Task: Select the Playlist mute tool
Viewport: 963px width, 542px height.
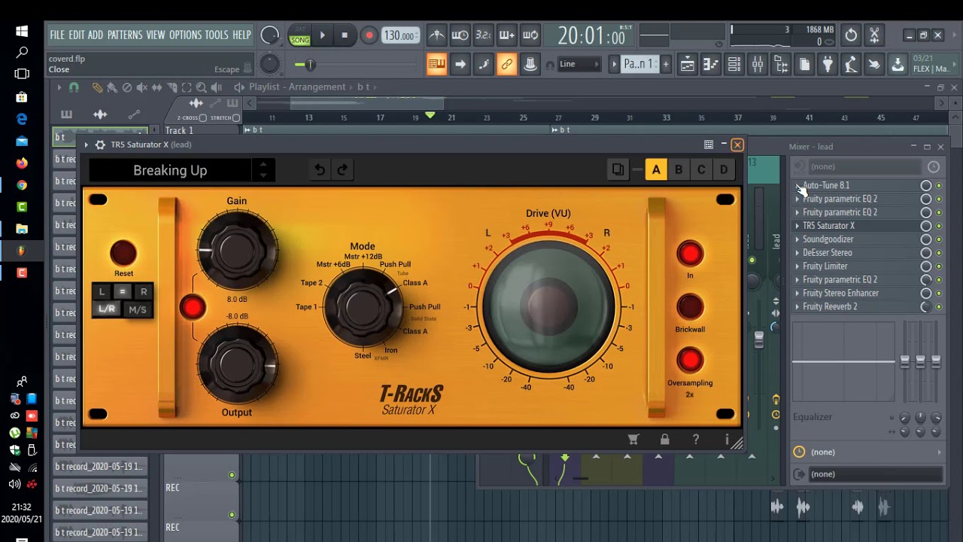Action: click(x=142, y=87)
